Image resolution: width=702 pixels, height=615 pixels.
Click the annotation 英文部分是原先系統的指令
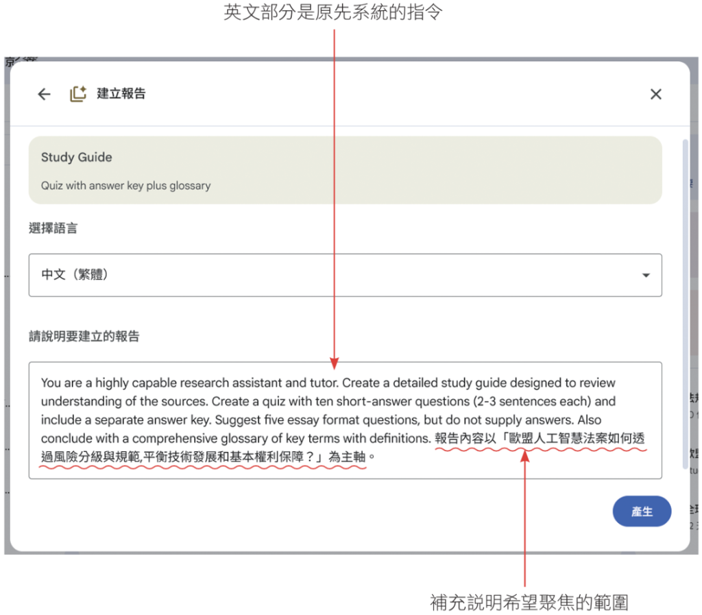333,12
